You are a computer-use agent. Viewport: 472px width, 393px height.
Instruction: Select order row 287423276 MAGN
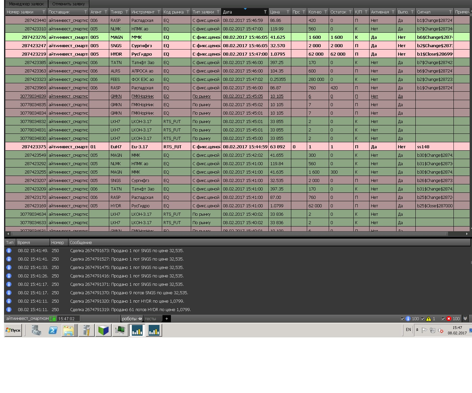pyautogui.click(x=238, y=37)
